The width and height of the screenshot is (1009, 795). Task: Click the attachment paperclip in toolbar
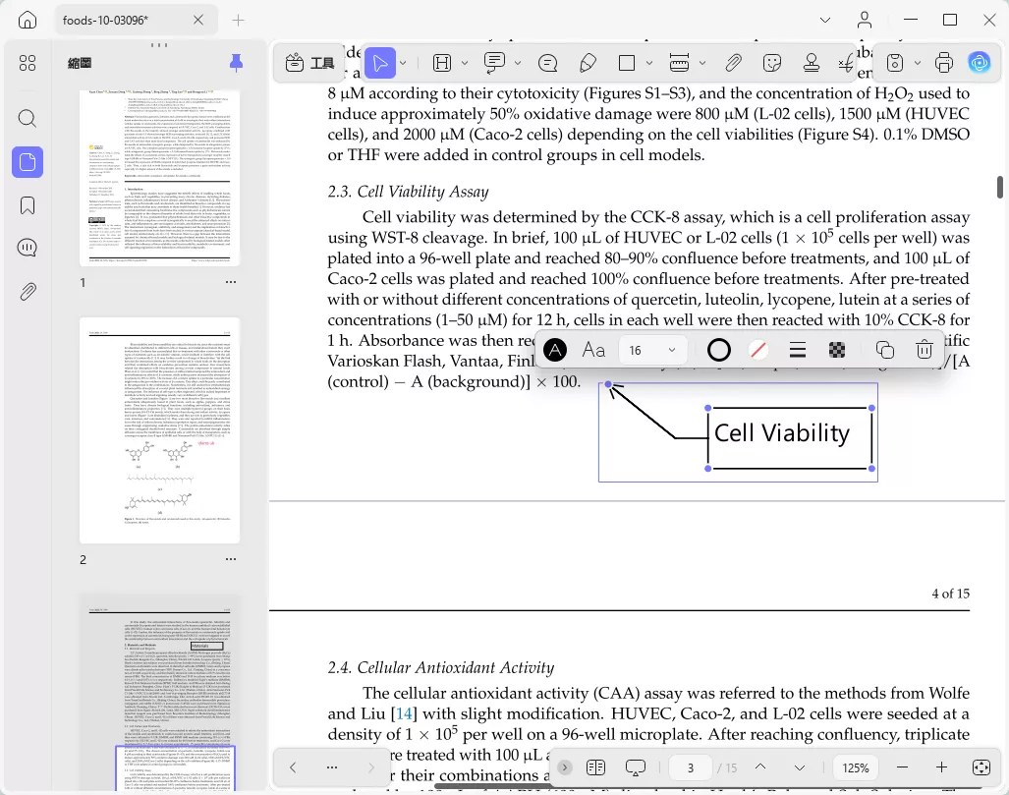(x=733, y=63)
